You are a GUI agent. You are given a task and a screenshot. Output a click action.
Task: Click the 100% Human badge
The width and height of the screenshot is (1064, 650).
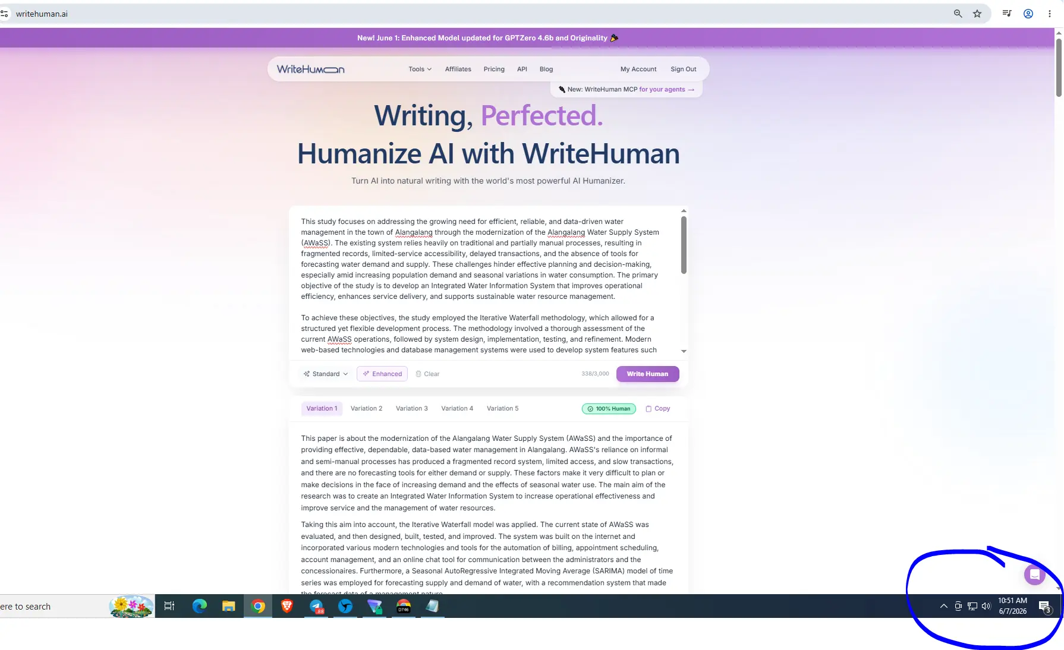[x=609, y=409]
